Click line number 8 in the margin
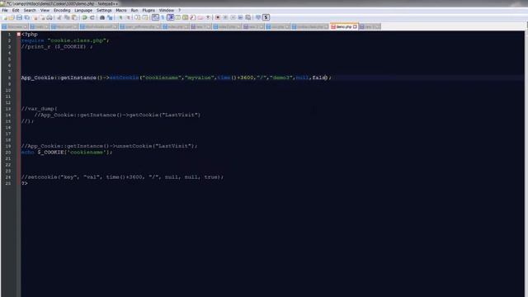Screen dimensions: 528x297 [9, 78]
